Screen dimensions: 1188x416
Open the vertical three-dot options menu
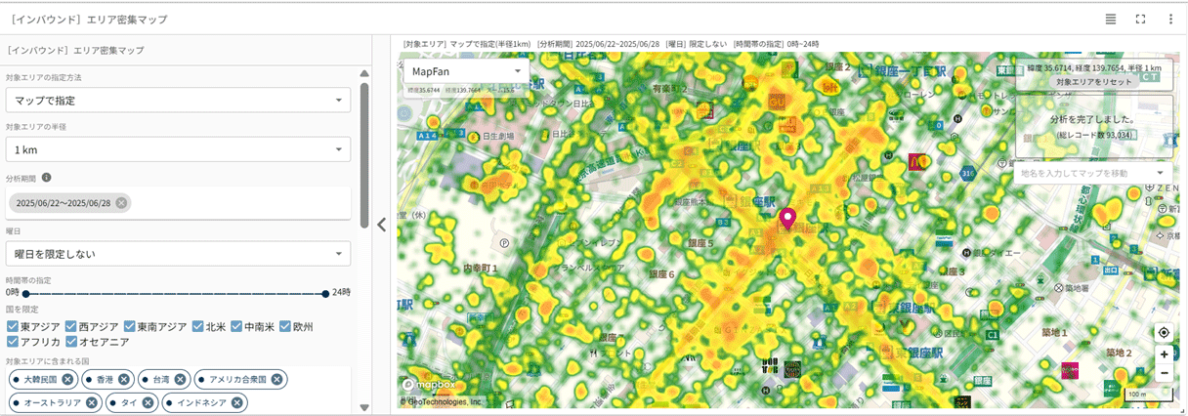[x=1170, y=19]
